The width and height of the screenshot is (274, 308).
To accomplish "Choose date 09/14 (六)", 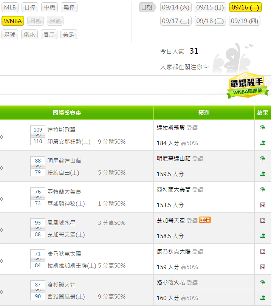I will click(176, 7).
